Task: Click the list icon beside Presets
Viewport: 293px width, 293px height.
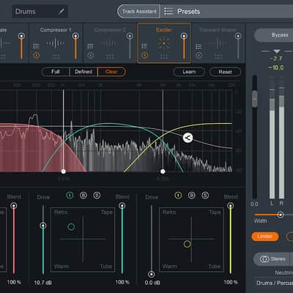Action: [168, 11]
